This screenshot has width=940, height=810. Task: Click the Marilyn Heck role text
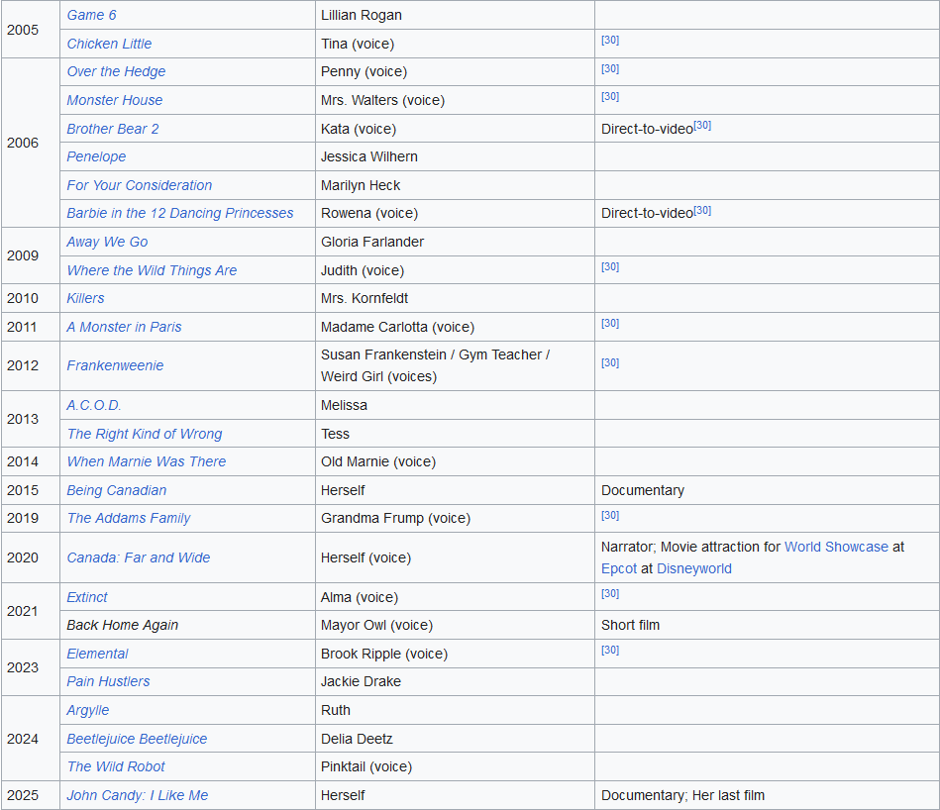pyautogui.click(x=361, y=185)
